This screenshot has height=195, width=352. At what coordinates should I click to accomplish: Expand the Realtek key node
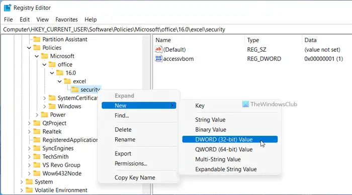pyautogui.click(x=29, y=132)
